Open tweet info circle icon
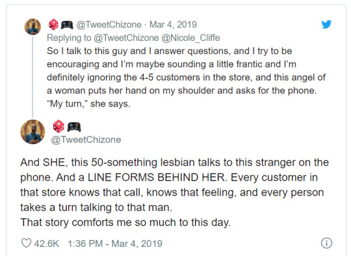 [x=326, y=243]
